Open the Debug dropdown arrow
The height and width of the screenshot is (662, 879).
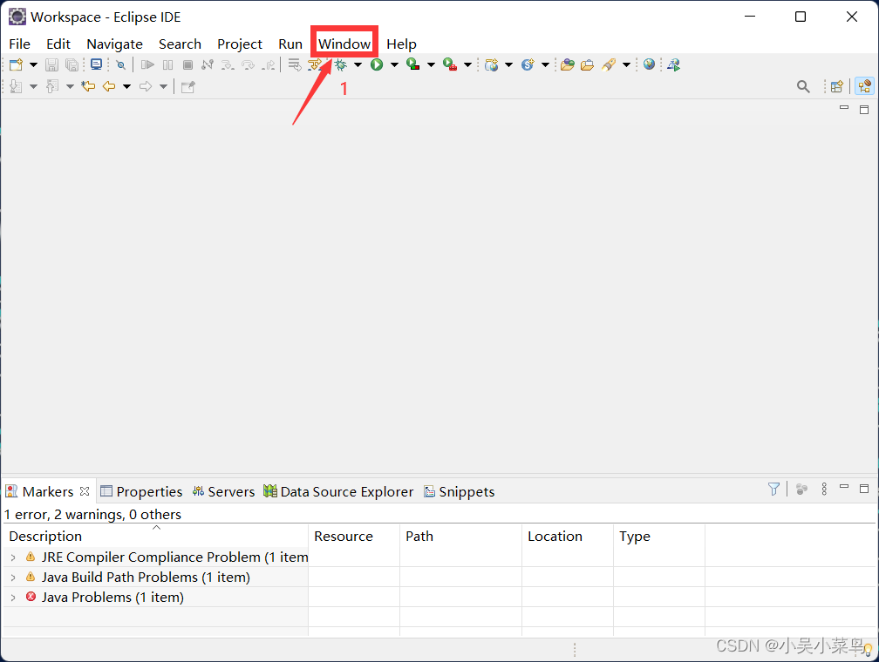(x=358, y=65)
